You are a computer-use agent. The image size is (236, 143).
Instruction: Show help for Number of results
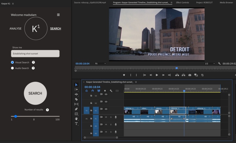coord(48,110)
